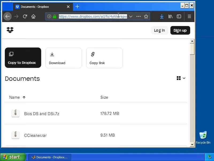Screen dimensions: 214x161
Task: Click the green padlock security icon
Action: (55, 17)
